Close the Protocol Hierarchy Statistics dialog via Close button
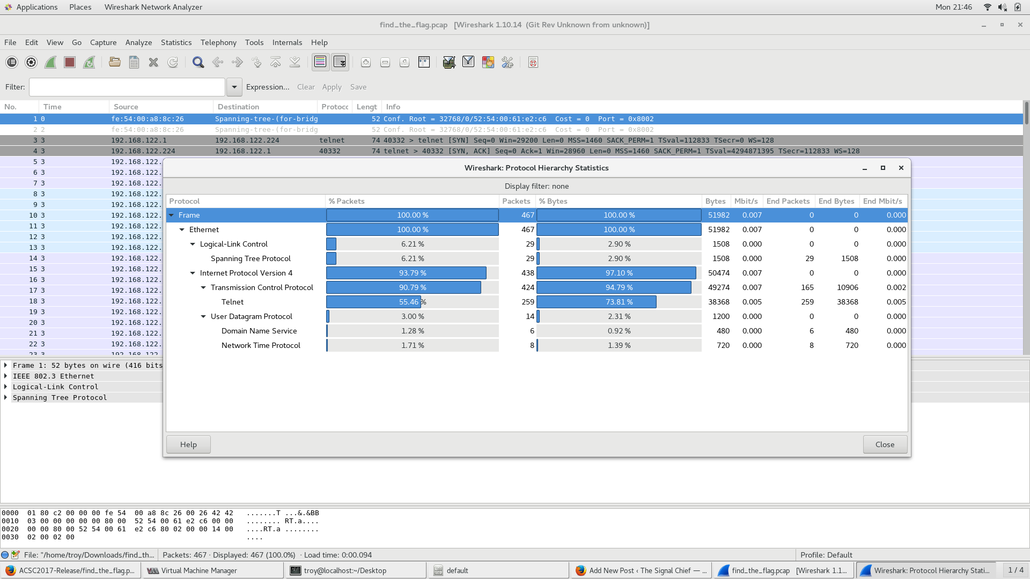The width and height of the screenshot is (1030, 579). 885,444
